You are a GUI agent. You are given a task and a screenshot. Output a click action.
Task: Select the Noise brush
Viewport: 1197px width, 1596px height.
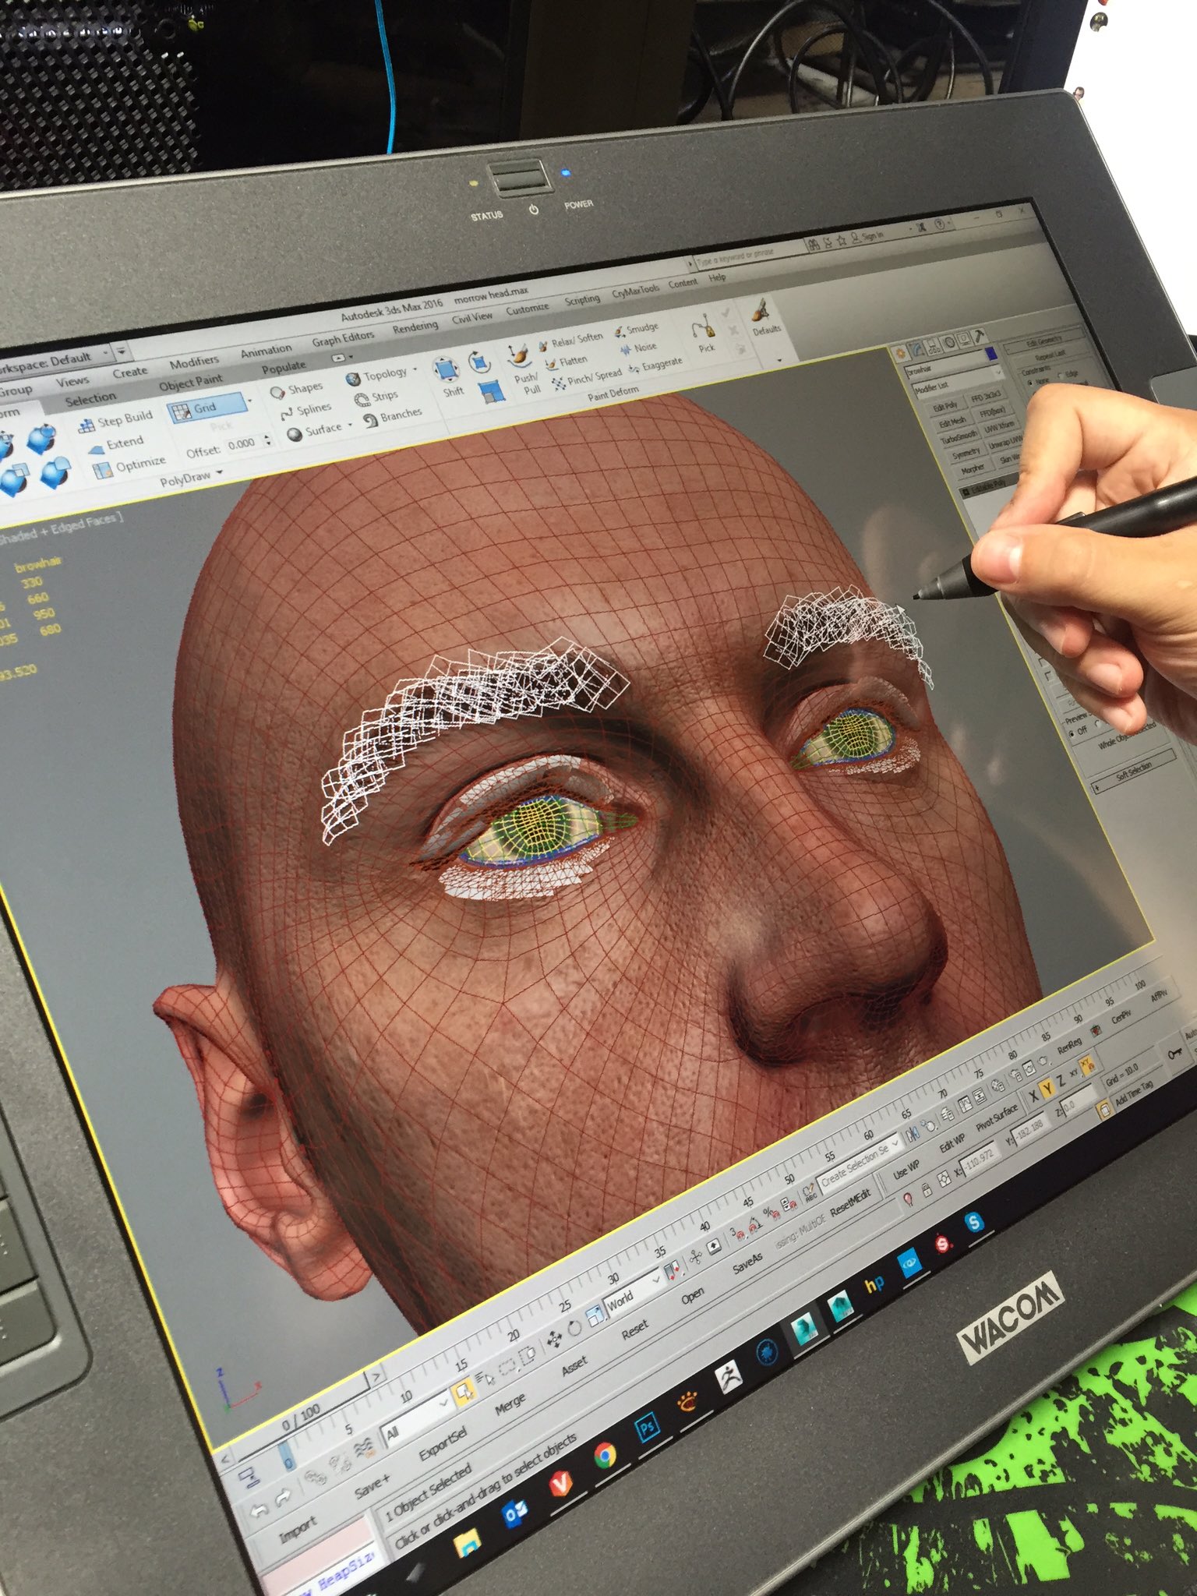click(x=639, y=348)
